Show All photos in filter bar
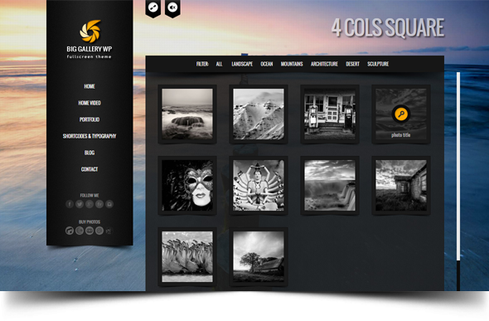Viewport: 489px width, 321px height. (x=220, y=64)
